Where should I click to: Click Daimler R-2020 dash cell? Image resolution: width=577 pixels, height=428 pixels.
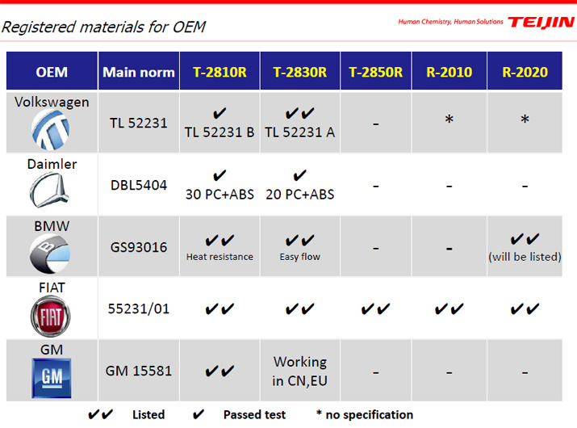click(x=525, y=186)
